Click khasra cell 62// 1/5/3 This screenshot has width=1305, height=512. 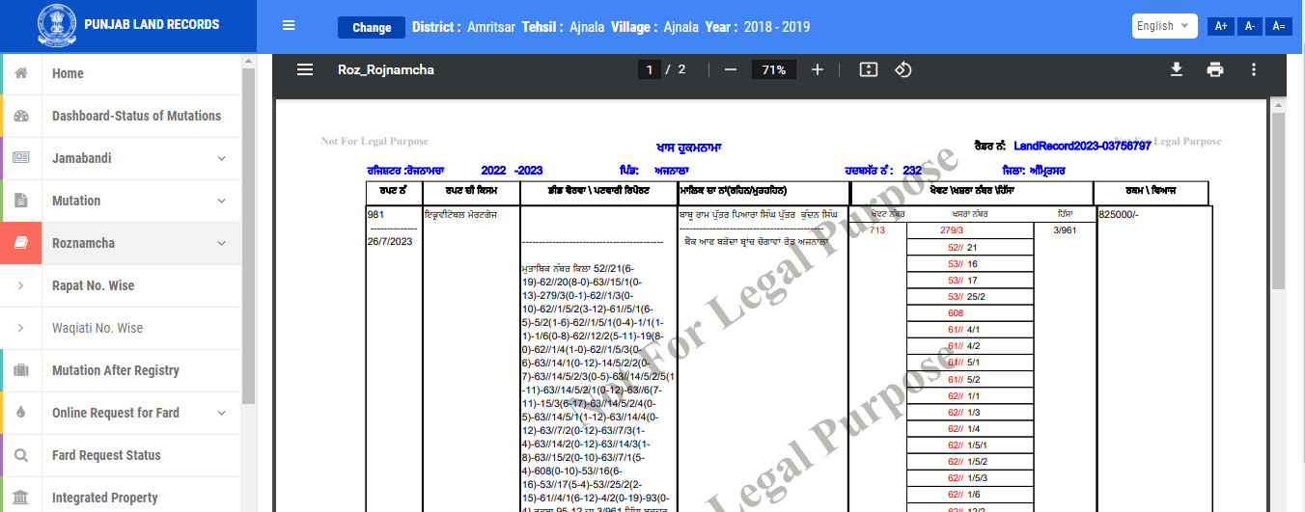pos(969,477)
